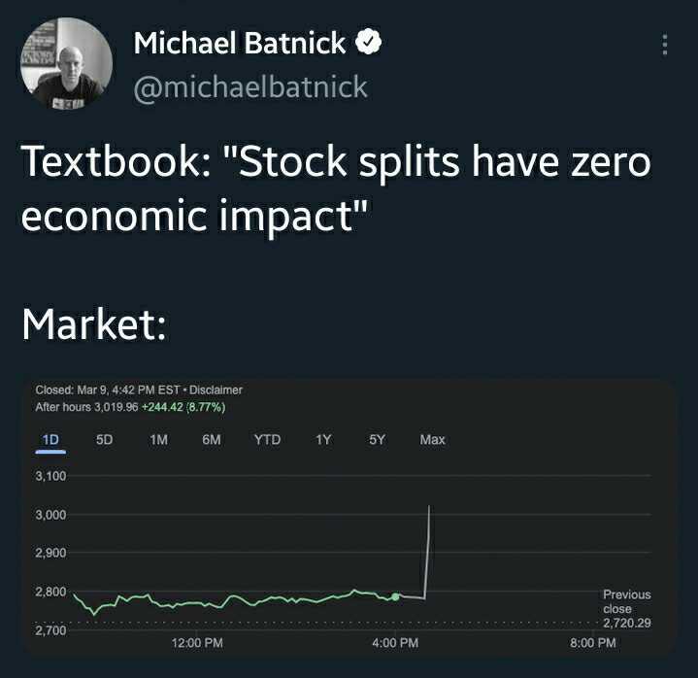Show the 6M chart range
698x678 pixels.
(x=212, y=440)
